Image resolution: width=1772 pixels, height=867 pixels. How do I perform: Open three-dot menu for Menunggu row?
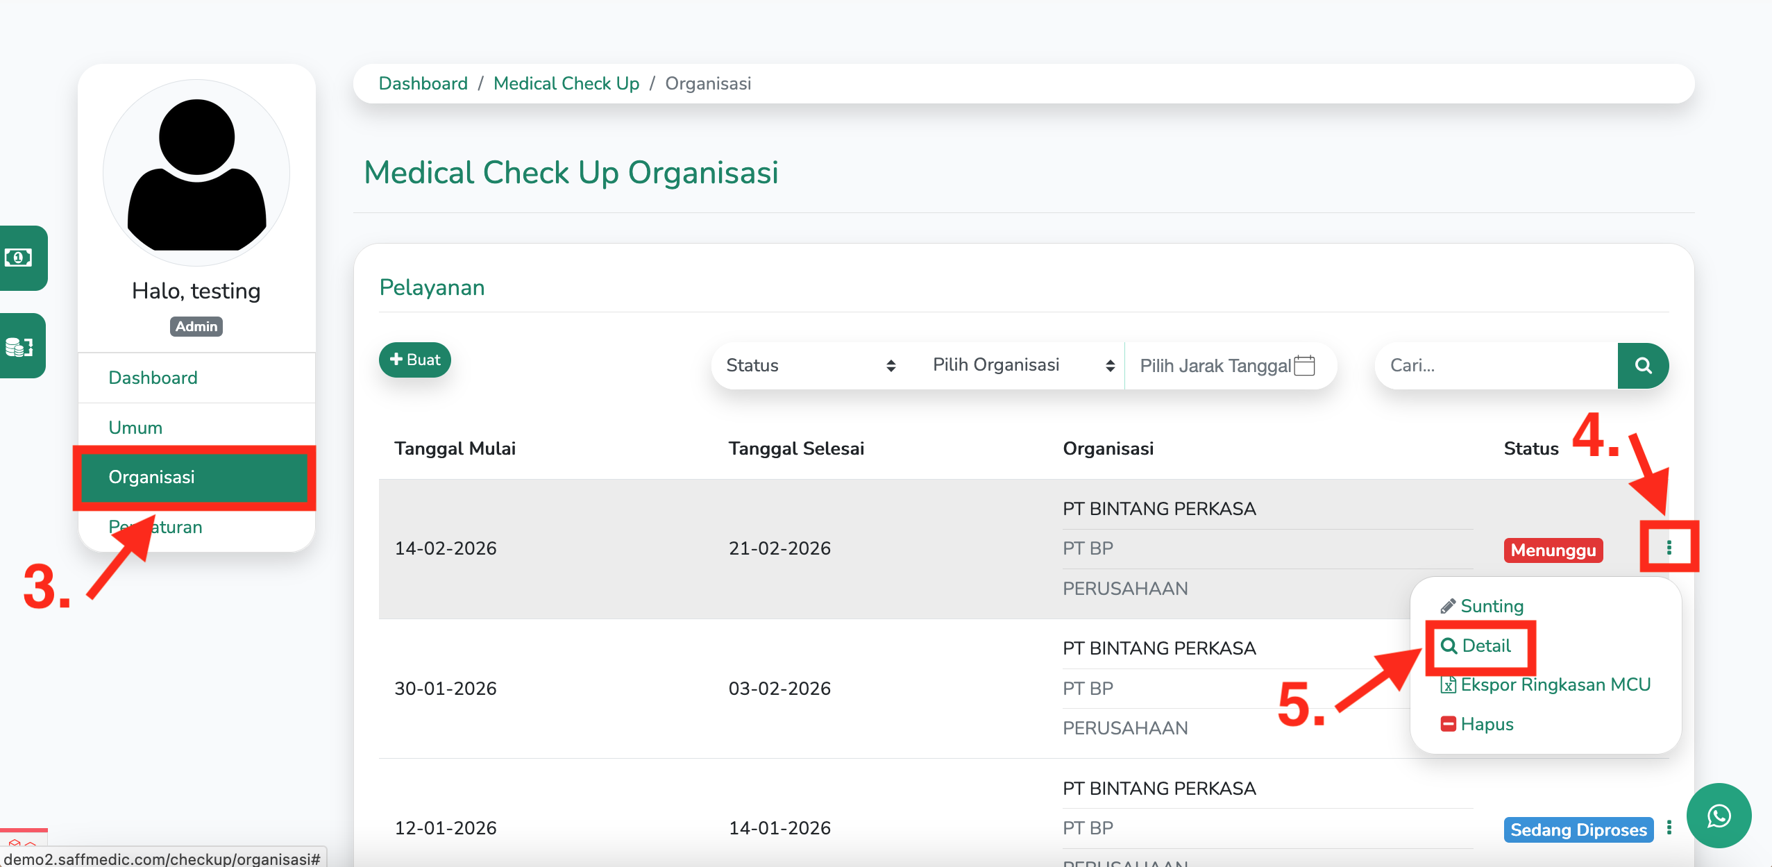point(1669,548)
